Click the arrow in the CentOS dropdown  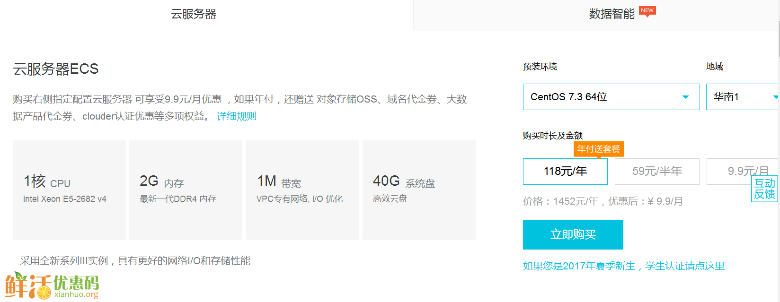click(685, 97)
